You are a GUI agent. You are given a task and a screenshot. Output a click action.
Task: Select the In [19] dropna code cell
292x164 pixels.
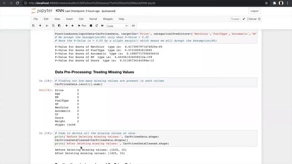pyautogui.click(x=156, y=138)
